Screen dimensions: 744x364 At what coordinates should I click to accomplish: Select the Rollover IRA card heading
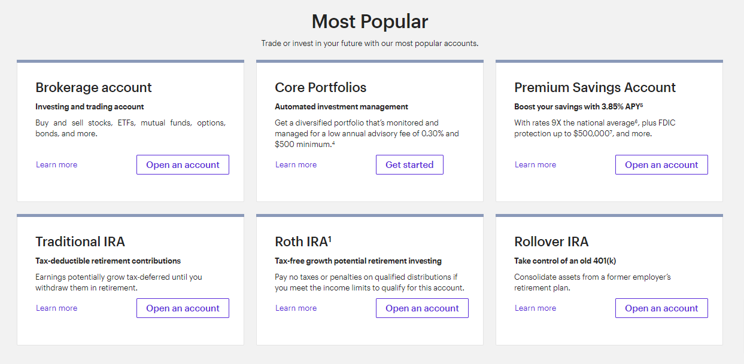(x=551, y=242)
